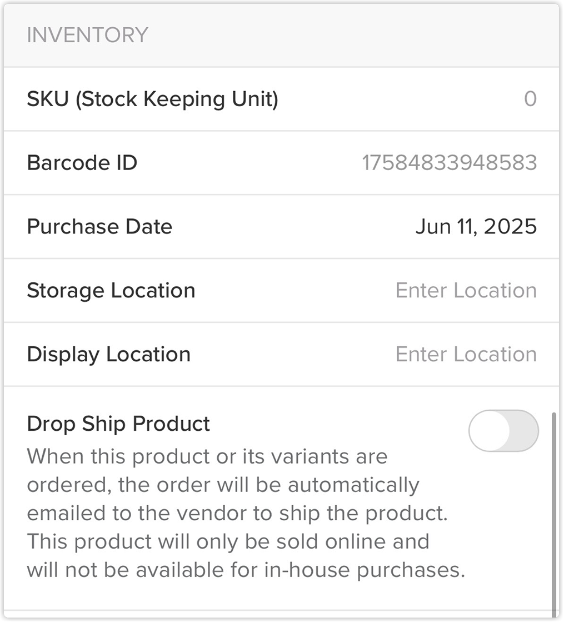Select the Barcode ID number 17584833948583
This screenshot has height=622, width=564.
[x=450, y=163]
